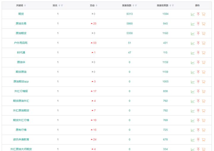Click the red change value 53
Image resolution: width=214 pixels, height=151 pixels.
pos(95,43)
